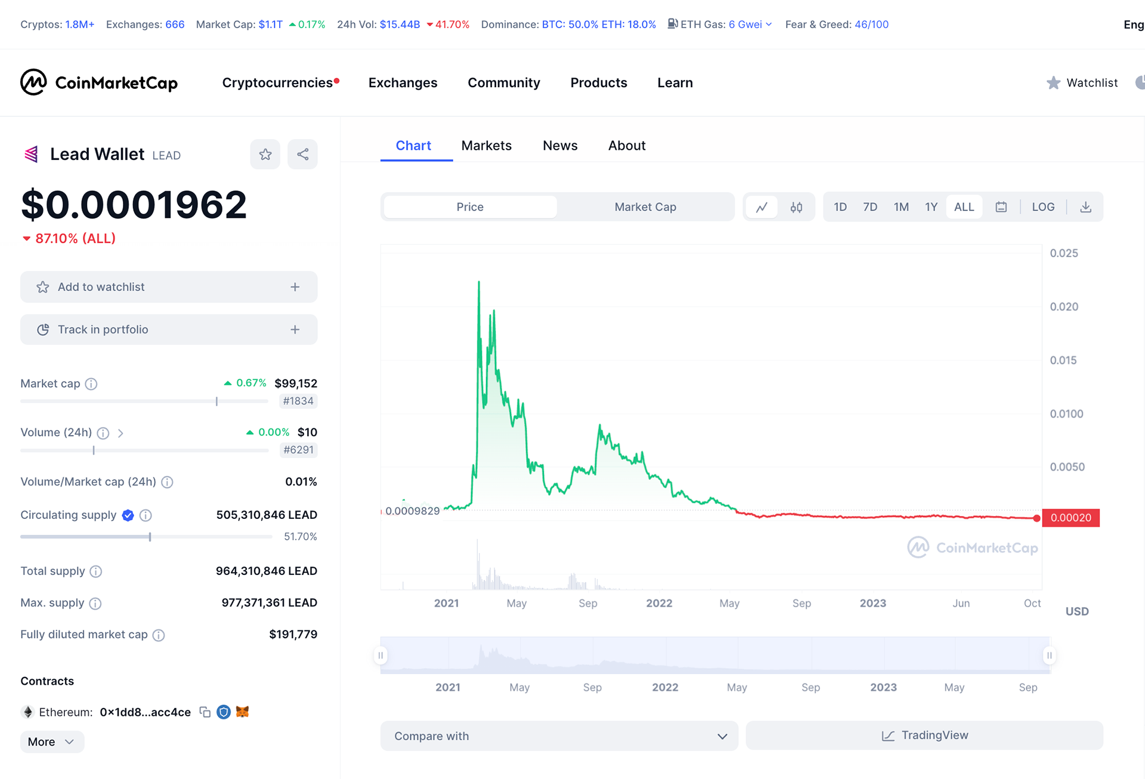Screen dimensions: 1145x779
Task: Click the CoinMarketCap logo
Action: point(99,82)
